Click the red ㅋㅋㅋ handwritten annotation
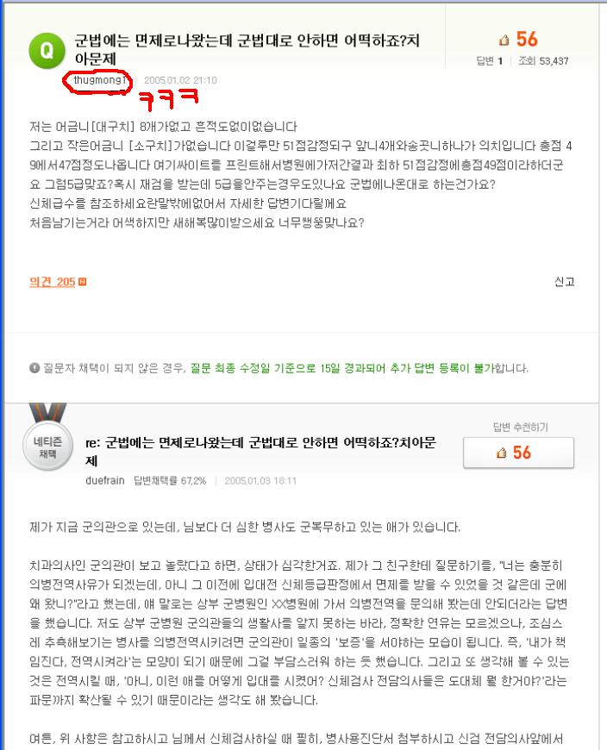 pos(168,98)
